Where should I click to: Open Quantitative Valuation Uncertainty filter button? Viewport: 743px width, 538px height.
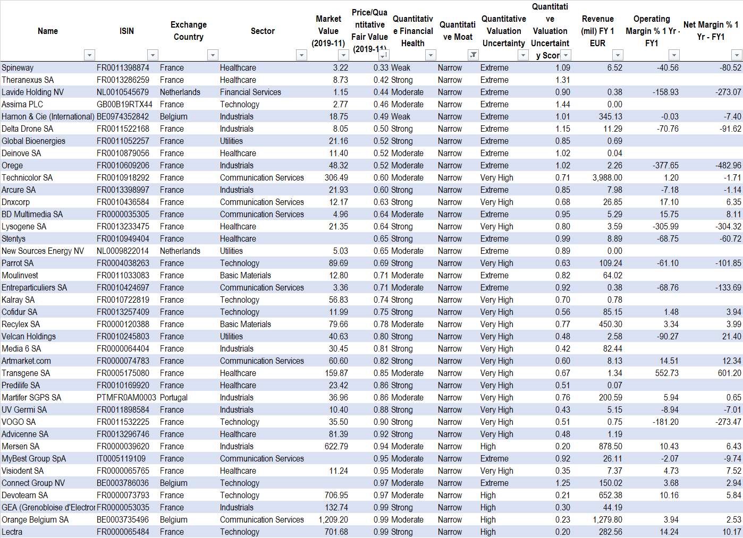pyautogui.click(x=523, y=55)
